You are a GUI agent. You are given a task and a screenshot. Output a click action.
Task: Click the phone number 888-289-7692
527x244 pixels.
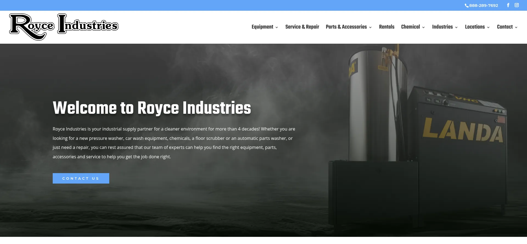point(481,5)
